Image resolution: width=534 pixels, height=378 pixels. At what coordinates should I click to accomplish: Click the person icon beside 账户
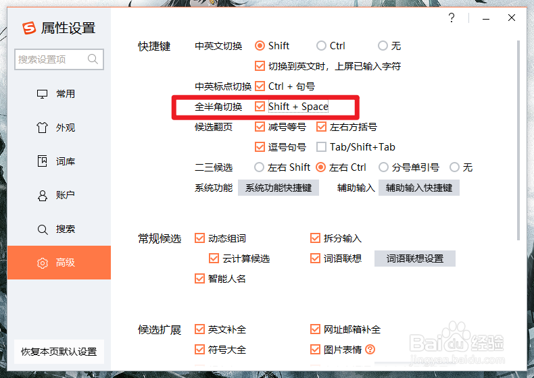[43, 195]
